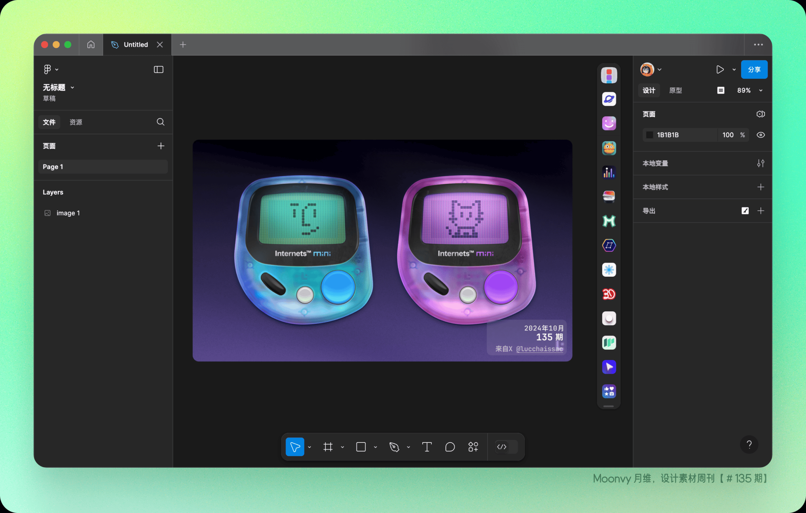Switch to the 资源 tab
The height and width of the screenshot is (513, 806).
point(76,122)
